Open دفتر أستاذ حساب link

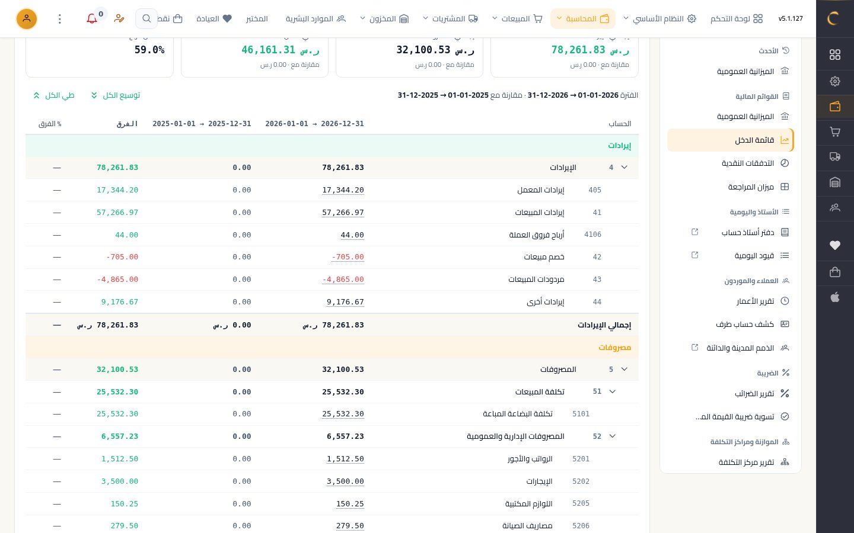pyautogui.click(x=731, y=233)
